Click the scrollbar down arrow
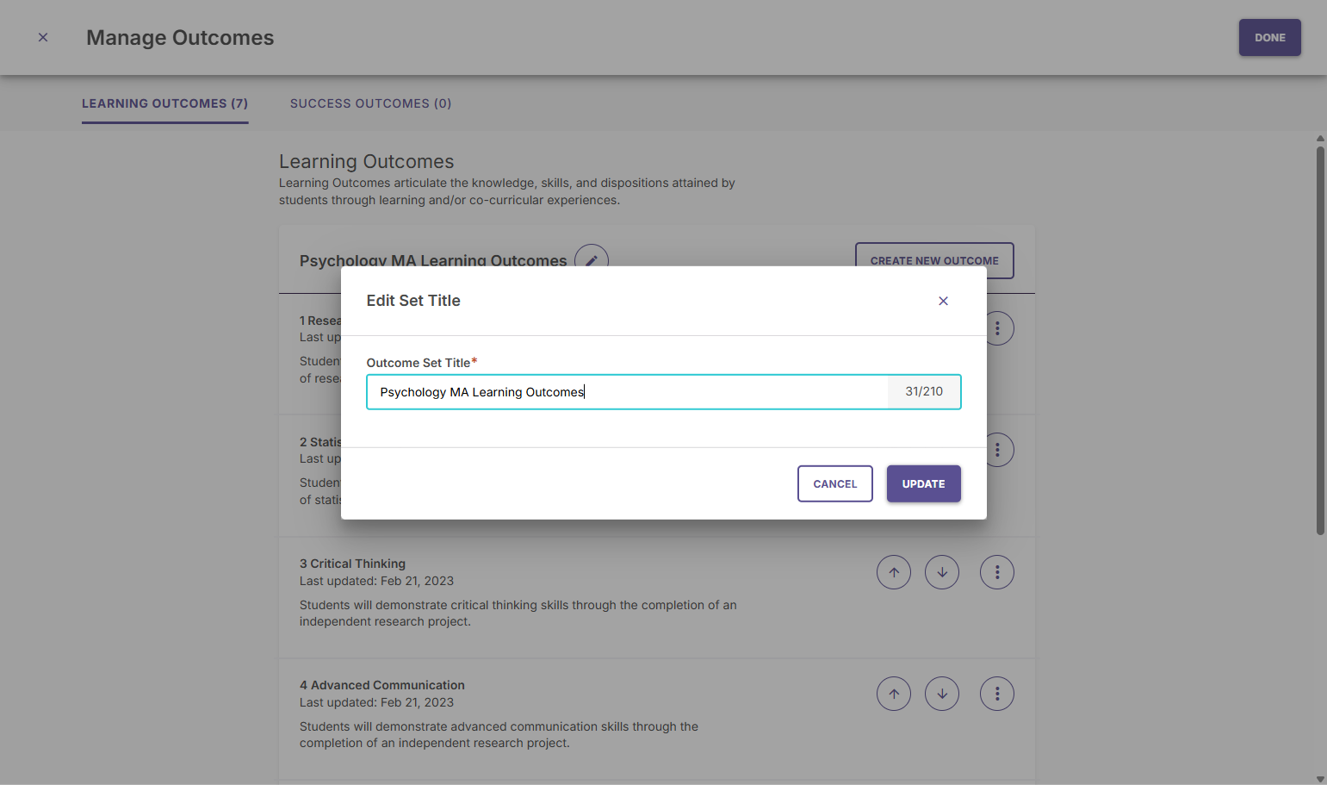This screenshot has height=785, width=1327. click(x=1320, y=779)
